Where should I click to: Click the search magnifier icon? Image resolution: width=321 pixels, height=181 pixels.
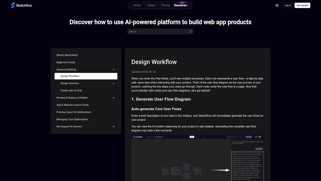coord(191,31)
